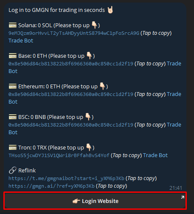Click the pointing hand icon on Login button
The image size is (194, 214).
point(76,201)
